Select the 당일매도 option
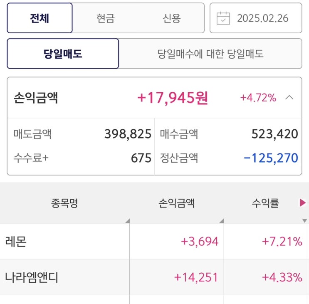Screen dimensions: 309x304 pyautogui.click(x=63, y=54)
